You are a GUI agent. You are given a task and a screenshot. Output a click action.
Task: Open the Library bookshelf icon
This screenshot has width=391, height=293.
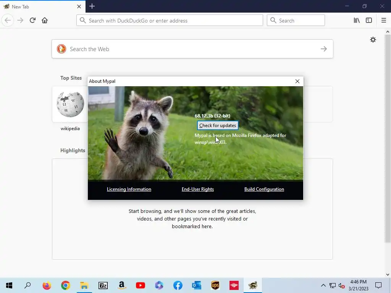click(357, 20)
